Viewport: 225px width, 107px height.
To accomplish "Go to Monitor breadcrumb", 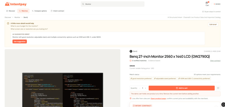I will click(x=17, y=17).
